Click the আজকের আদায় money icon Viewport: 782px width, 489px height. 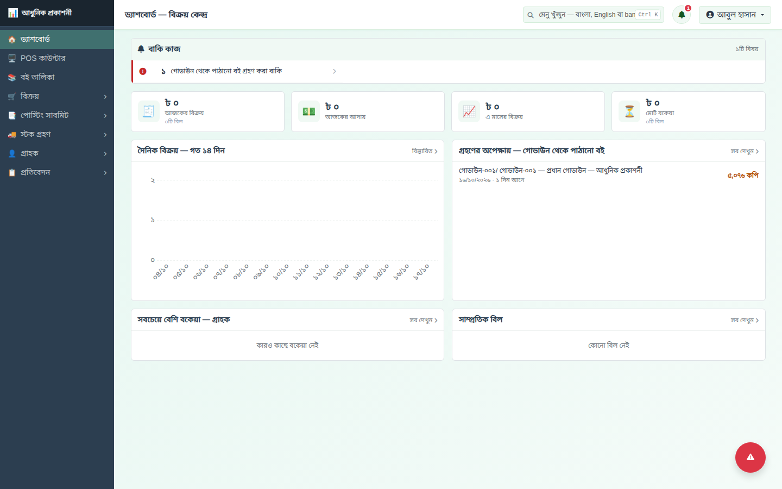[x=309, y=111]
